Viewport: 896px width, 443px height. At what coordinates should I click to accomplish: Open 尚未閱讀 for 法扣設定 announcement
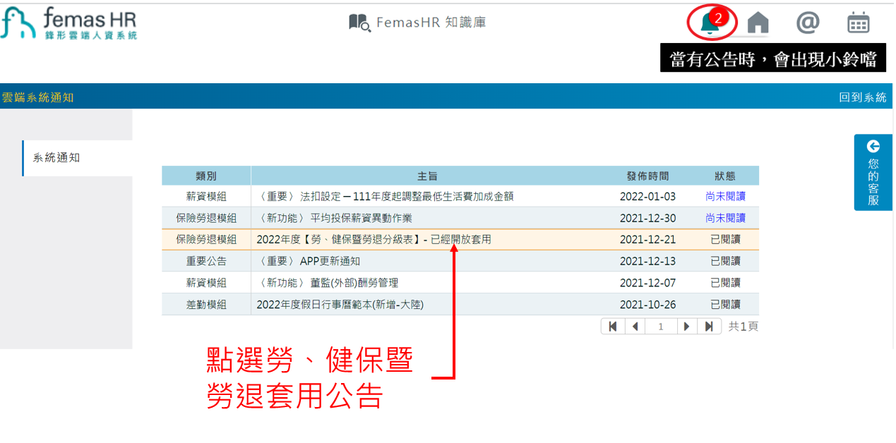point(725,196)
